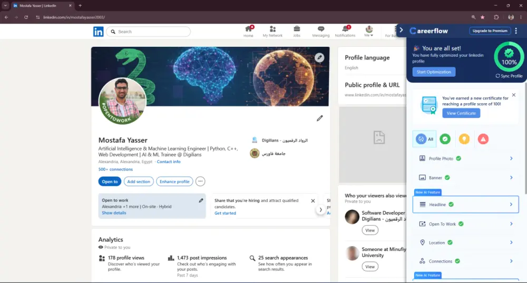
Task: Click the Connections nodes icon in Careerflow
Action: tap(423, 261)
